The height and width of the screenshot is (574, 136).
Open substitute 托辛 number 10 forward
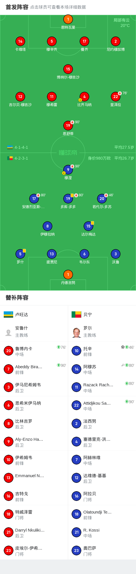[x=102, y=351]
